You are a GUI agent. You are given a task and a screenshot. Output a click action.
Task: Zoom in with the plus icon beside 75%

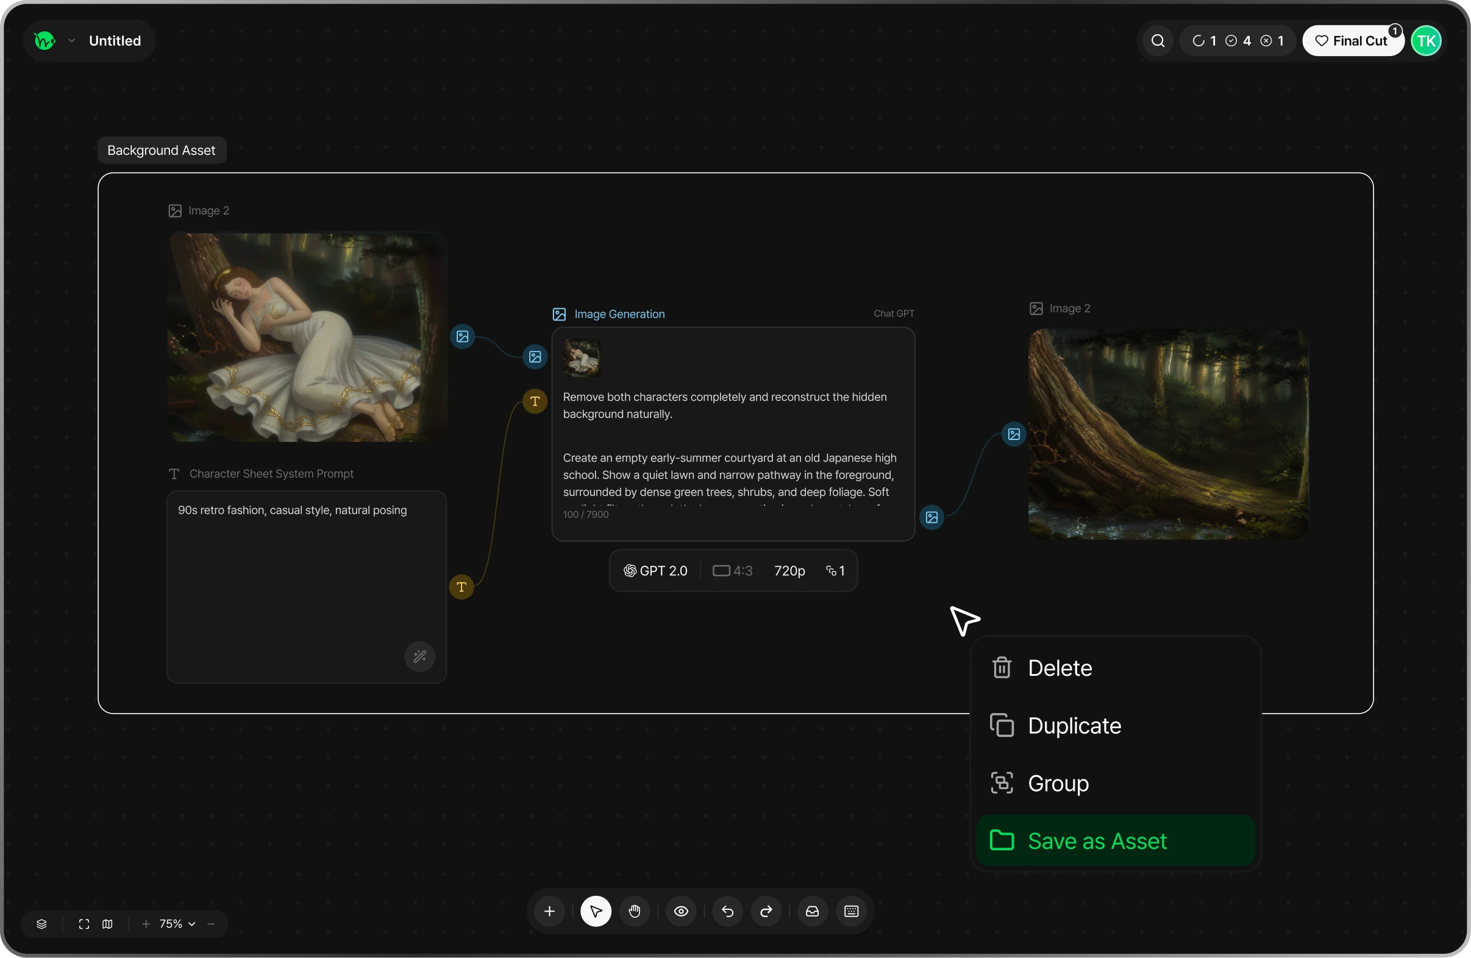tap(146, 924)
